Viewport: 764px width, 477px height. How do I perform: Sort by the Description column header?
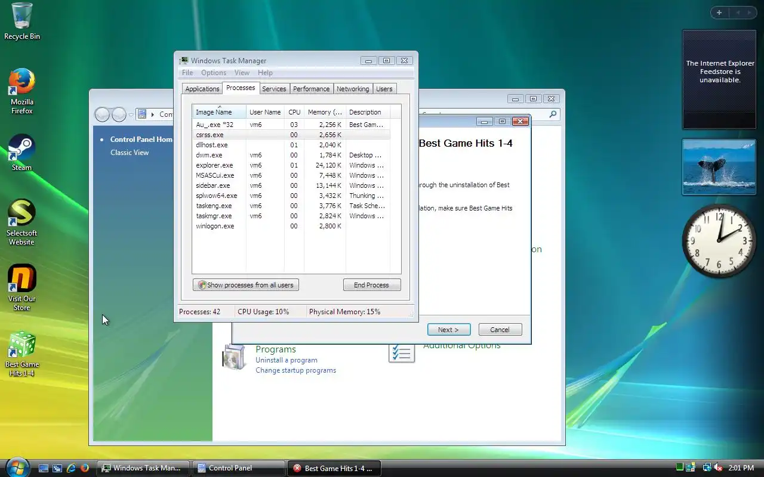click(x=367, y=112)
